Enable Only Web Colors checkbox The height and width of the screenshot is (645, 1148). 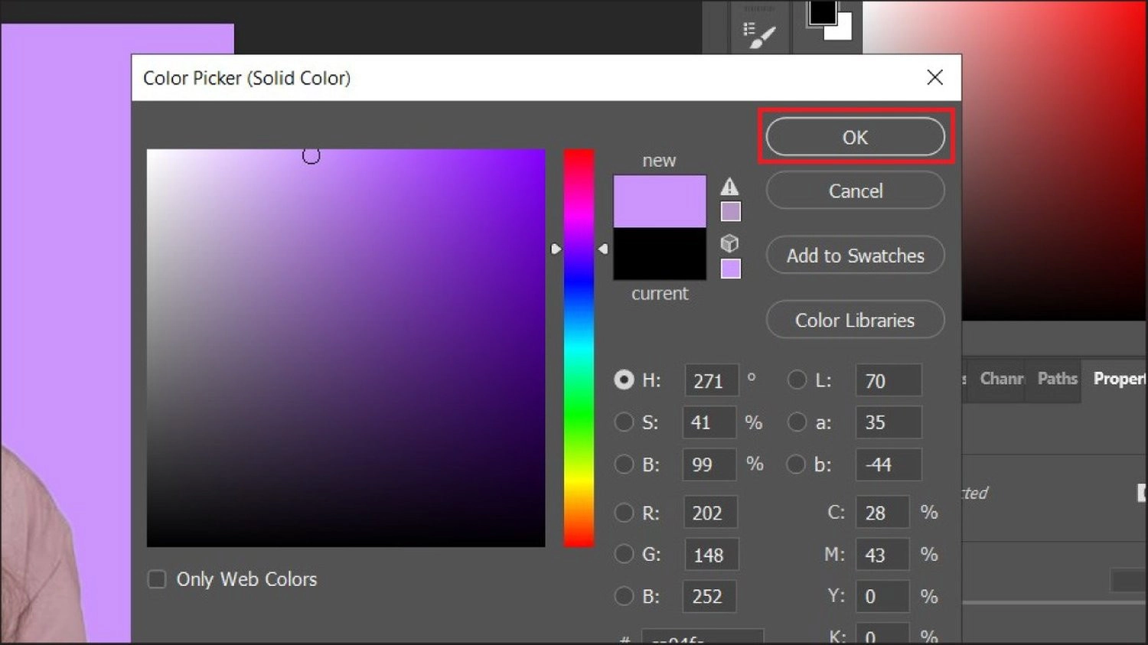[x=157, y=579]
